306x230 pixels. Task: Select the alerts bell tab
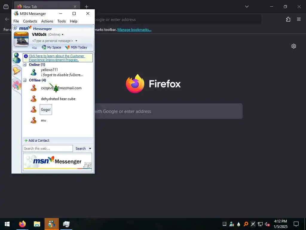(16, 70)
